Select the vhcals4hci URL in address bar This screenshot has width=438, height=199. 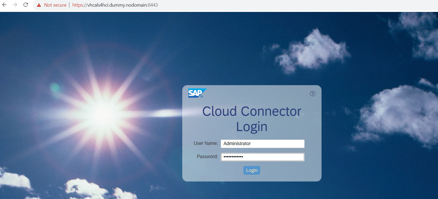(x=115, y=5)
